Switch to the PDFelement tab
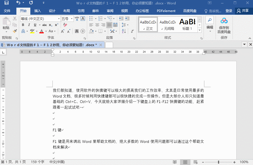The height and width of the screenshot is (165, 253). point(166,11)
